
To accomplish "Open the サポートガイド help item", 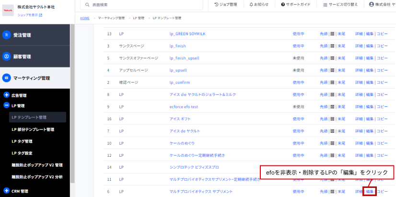I will click(x=296, y=4).
